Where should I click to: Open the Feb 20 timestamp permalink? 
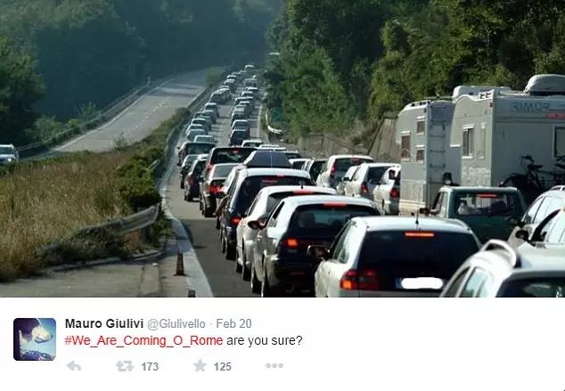coord(233,323)
